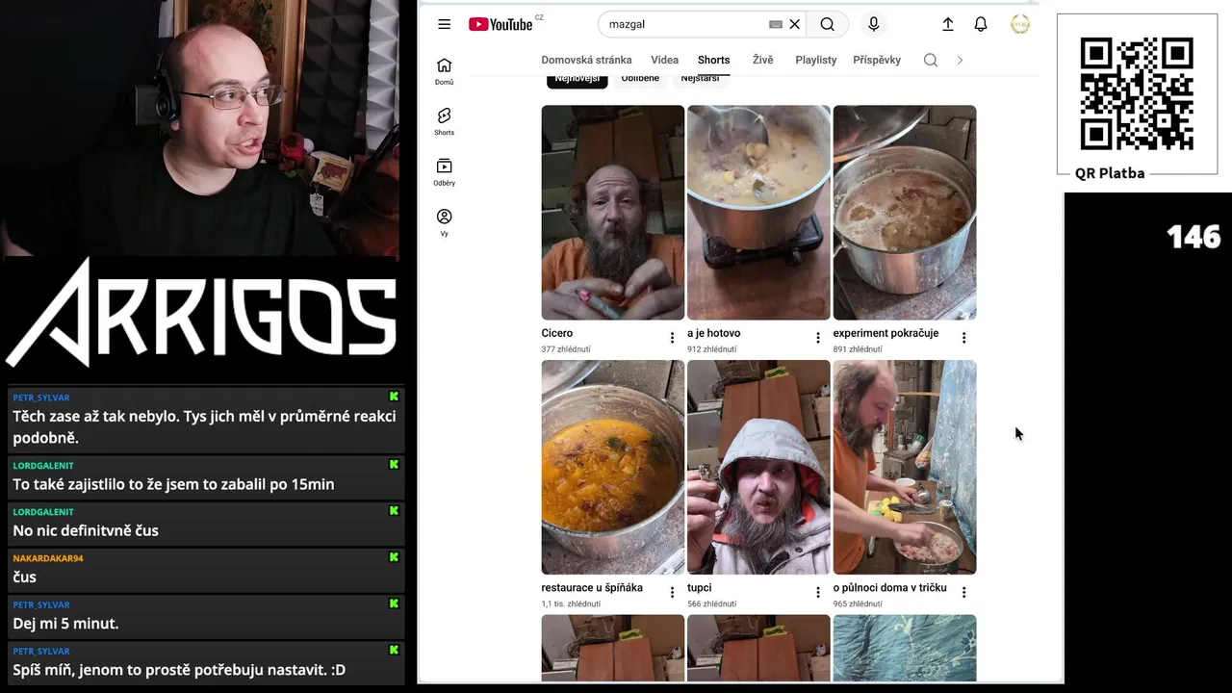Click the '146' counter on the right
1232x693 pixels.
1193,237
